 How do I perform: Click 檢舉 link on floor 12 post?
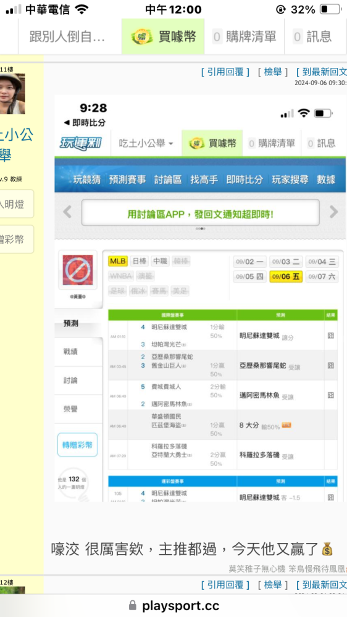pos(273,585)
